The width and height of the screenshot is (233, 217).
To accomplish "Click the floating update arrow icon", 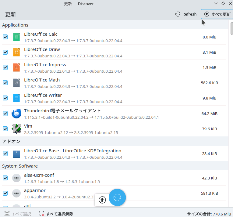I will click(102, 200).
